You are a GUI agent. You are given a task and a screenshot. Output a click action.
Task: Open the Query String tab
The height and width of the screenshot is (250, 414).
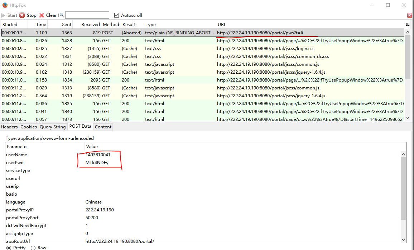53,127
